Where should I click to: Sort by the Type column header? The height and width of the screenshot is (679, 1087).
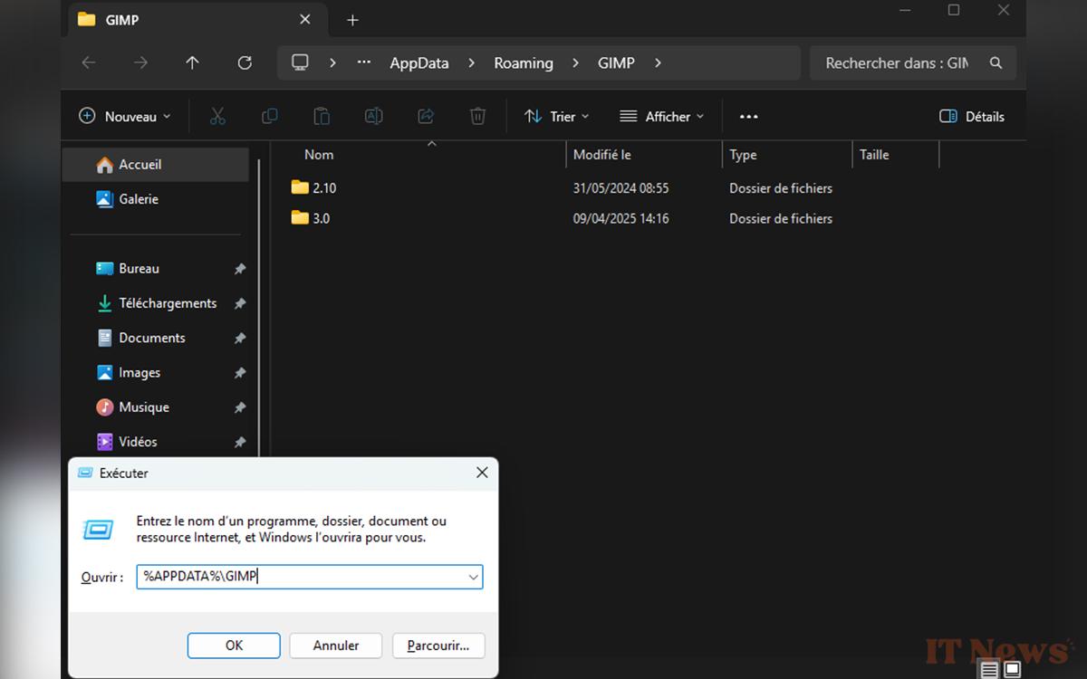click(787, 155)
